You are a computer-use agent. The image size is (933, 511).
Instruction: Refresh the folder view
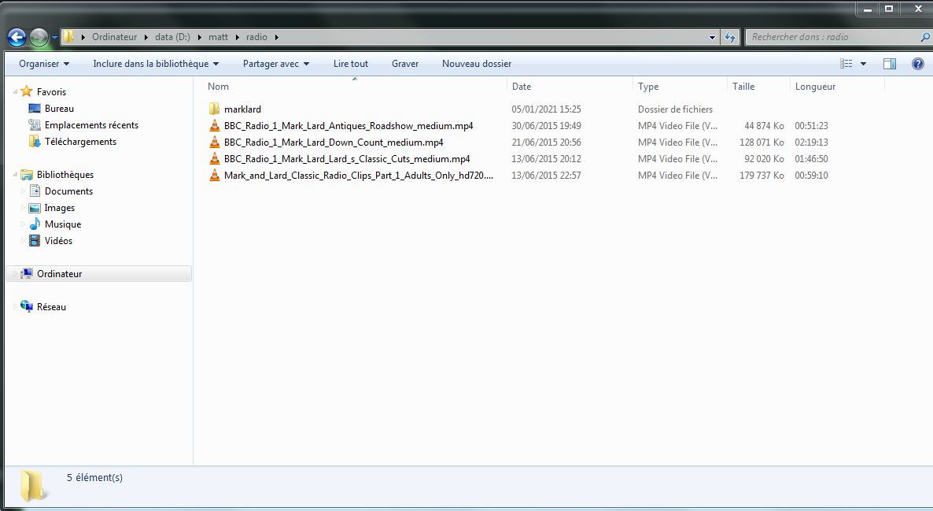click(730, 37)
